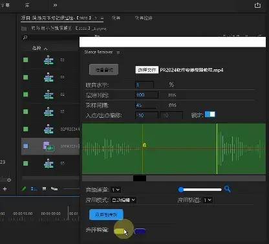Click the blue magnifier zoom icon
Viewport: 269px width, 244px height.
[228, 189]
